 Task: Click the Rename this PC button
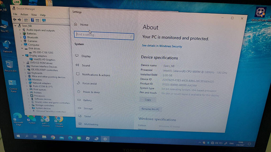coord(150,109)
